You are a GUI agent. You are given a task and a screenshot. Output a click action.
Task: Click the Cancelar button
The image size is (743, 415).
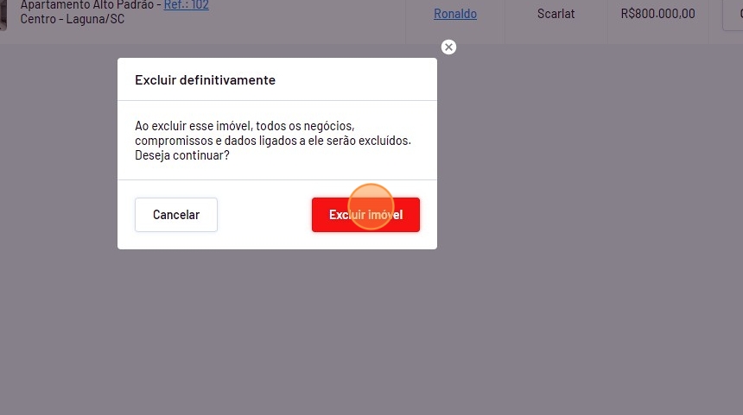[x=175, y=215]
